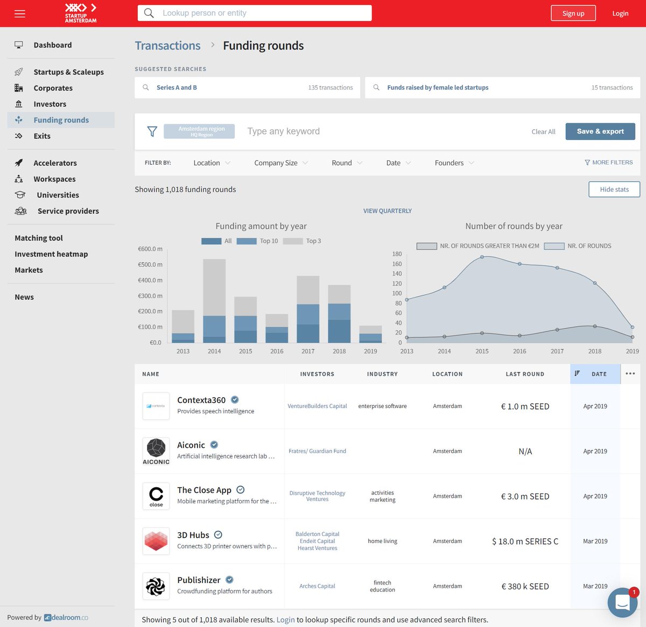Click the Lookup person or entity field
Image resolution: width=646 pixels, height=627 pixels.
255,13
